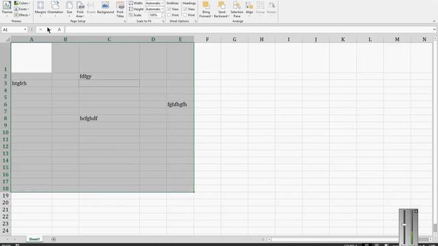
Task: Toggle Headings Print checkbox
Action: [x=185, y=15]
